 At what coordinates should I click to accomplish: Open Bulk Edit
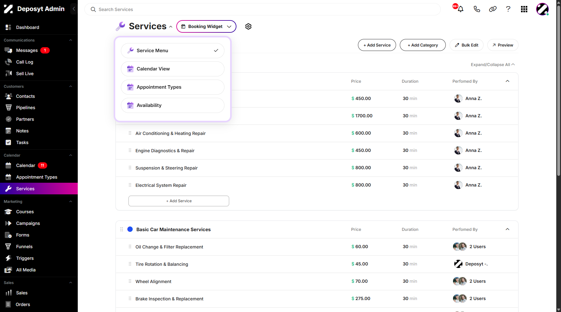[x=467, y=45]
